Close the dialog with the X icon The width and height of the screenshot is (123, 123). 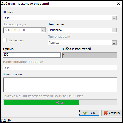[x=118, y=4]
